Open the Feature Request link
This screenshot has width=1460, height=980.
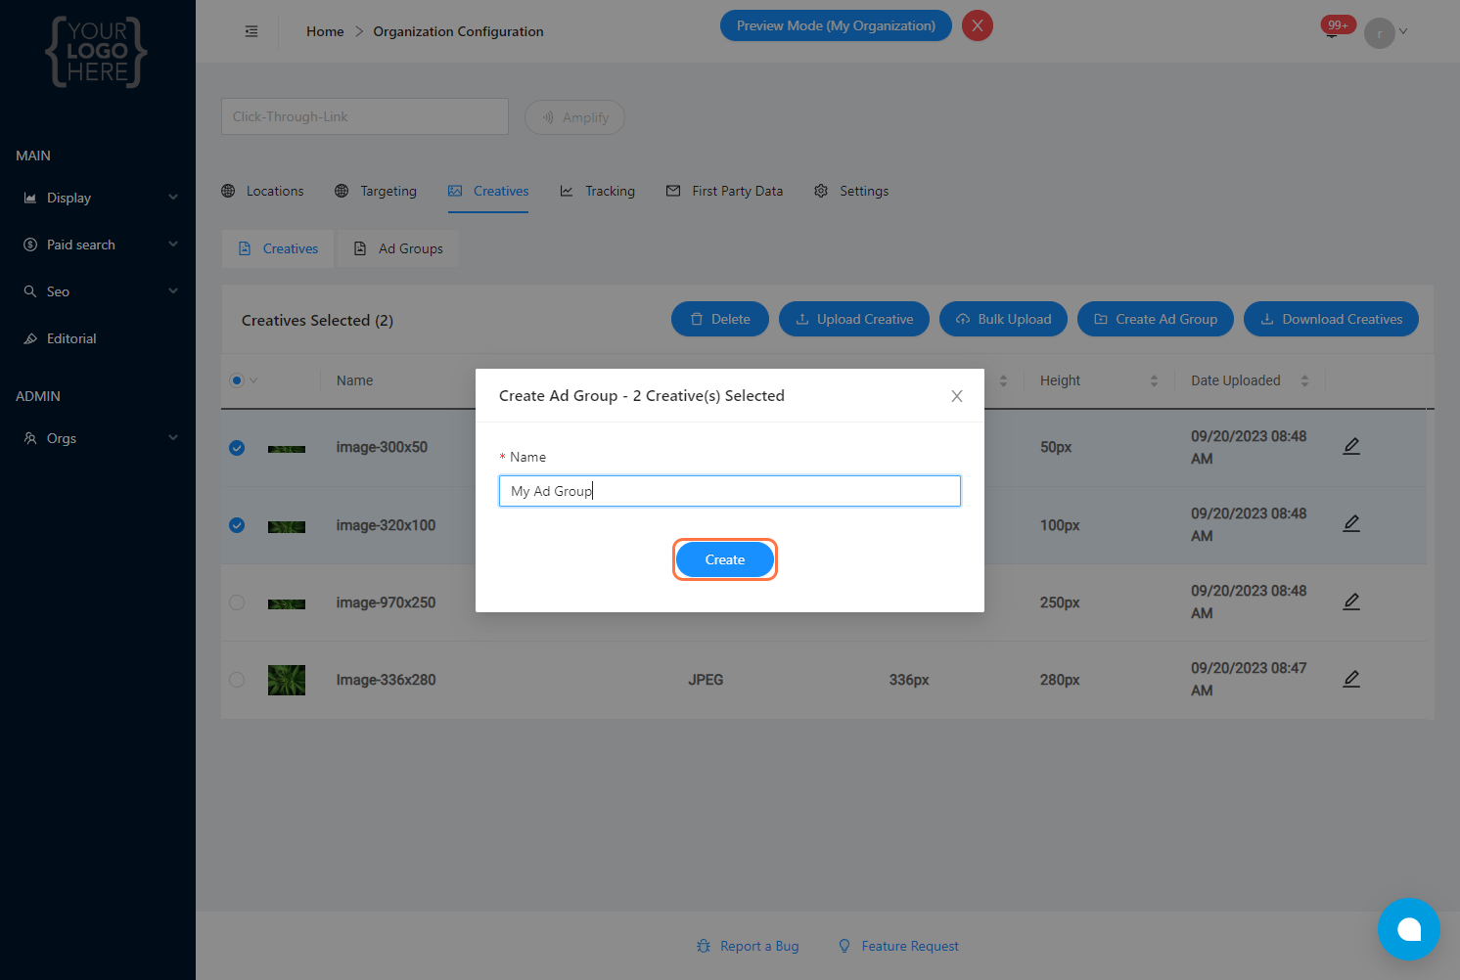point(898,946)
